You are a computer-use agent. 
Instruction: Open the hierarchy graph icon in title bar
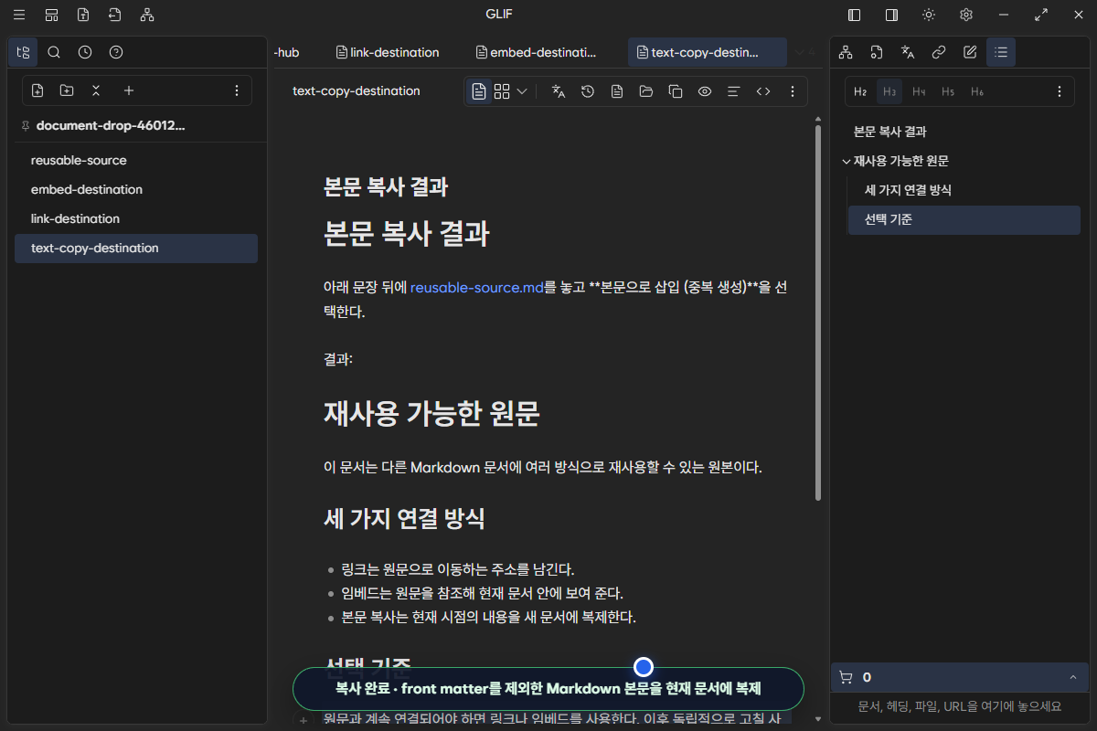tap(147, 15)
